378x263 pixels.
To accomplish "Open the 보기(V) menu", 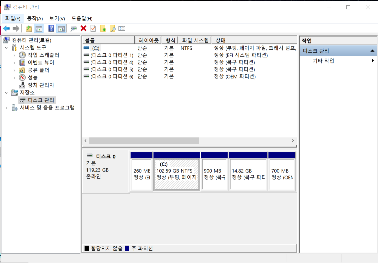I will point(57,19).
